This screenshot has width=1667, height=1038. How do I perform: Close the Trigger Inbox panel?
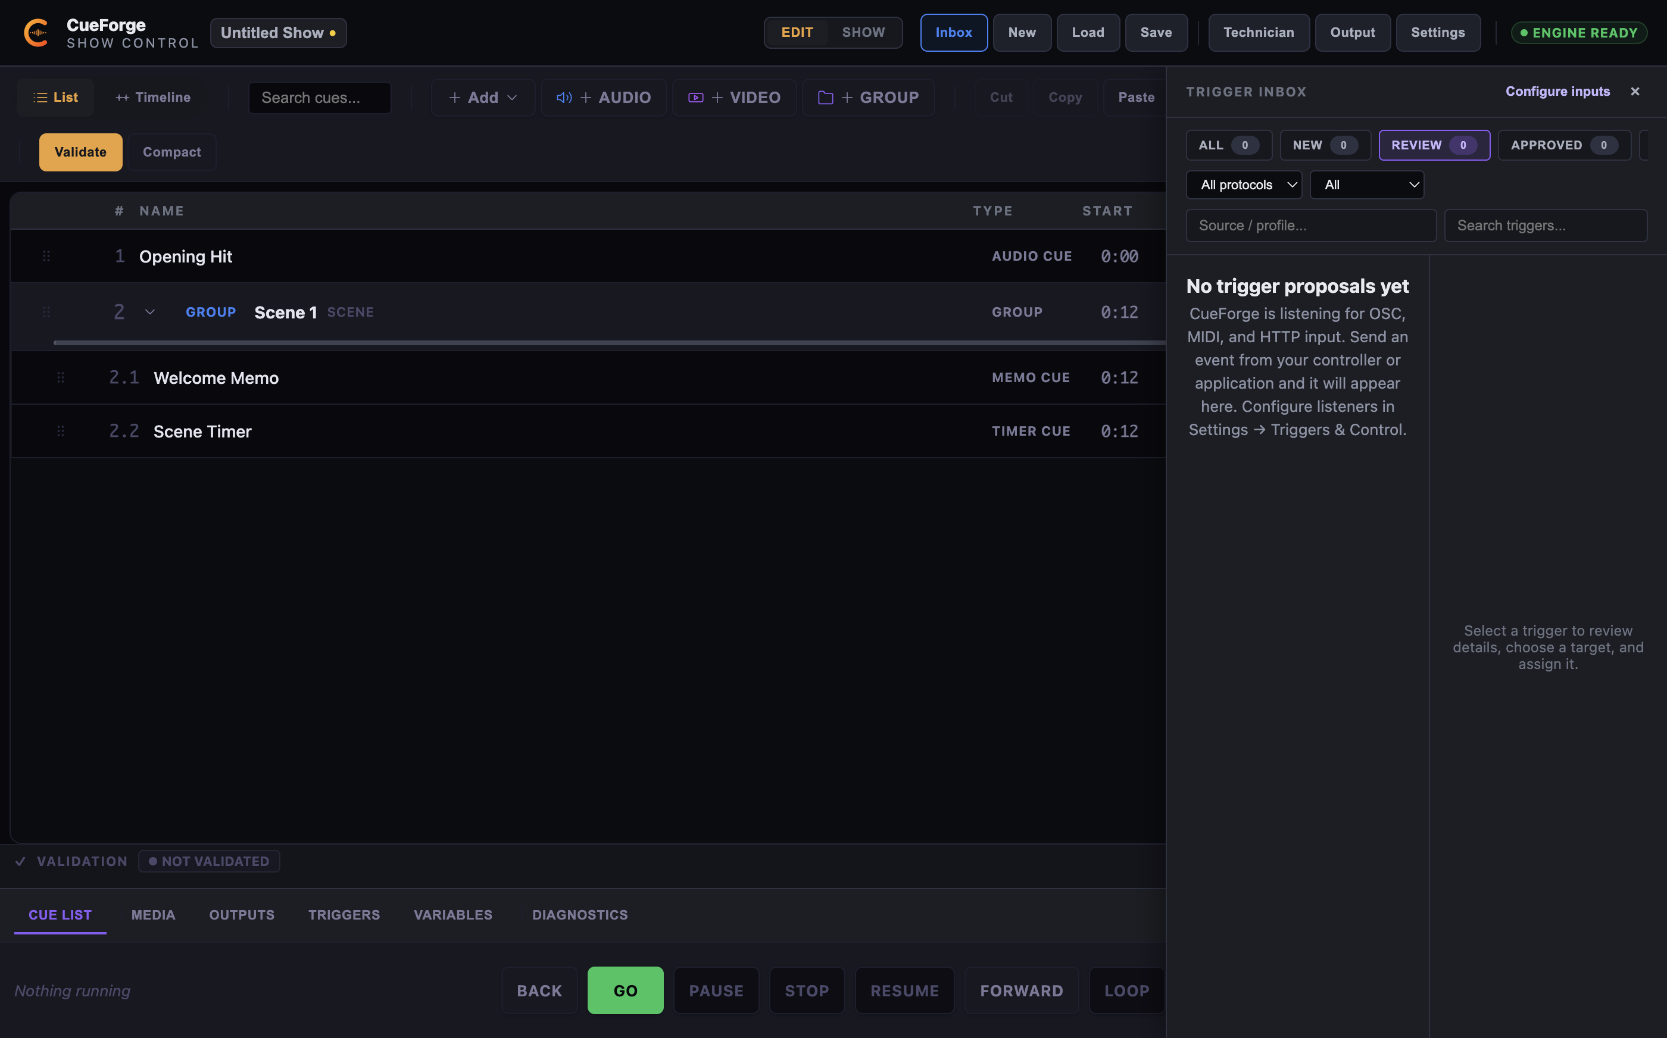point(1635,91)
